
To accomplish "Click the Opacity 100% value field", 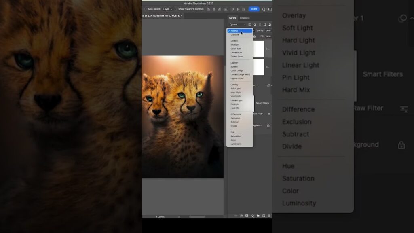I will click(x=268, y=30).
